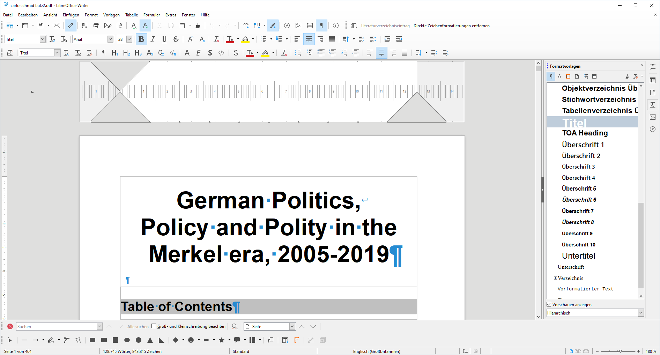Image resolution: width=660 pixels, height=355 pixels.
Task: Click the Subscript icon
Action: [x=202, y=39]
